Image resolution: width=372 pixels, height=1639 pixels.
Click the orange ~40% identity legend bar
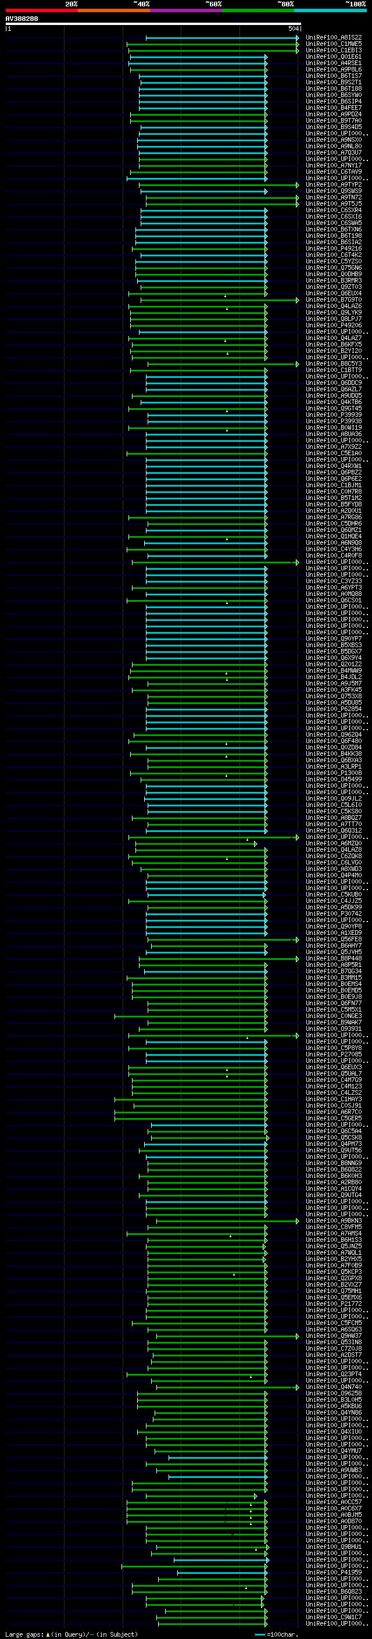click(x=114, y=10)
